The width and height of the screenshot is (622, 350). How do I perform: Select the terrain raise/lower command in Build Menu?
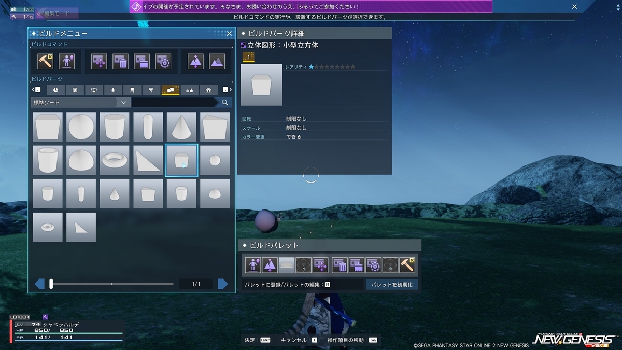(x=195, y=61)
